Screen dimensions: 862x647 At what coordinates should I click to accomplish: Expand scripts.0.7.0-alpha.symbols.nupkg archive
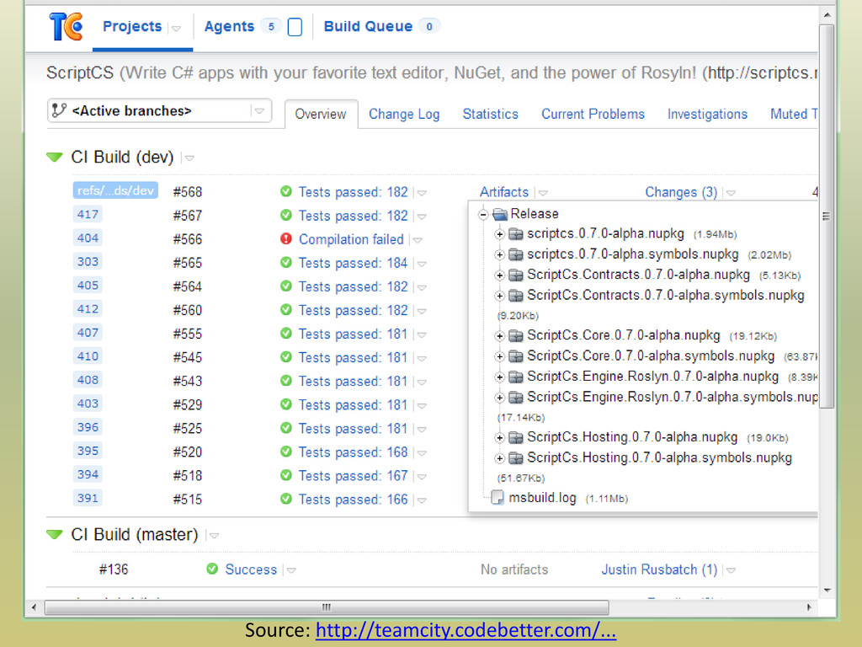[499, 254]
